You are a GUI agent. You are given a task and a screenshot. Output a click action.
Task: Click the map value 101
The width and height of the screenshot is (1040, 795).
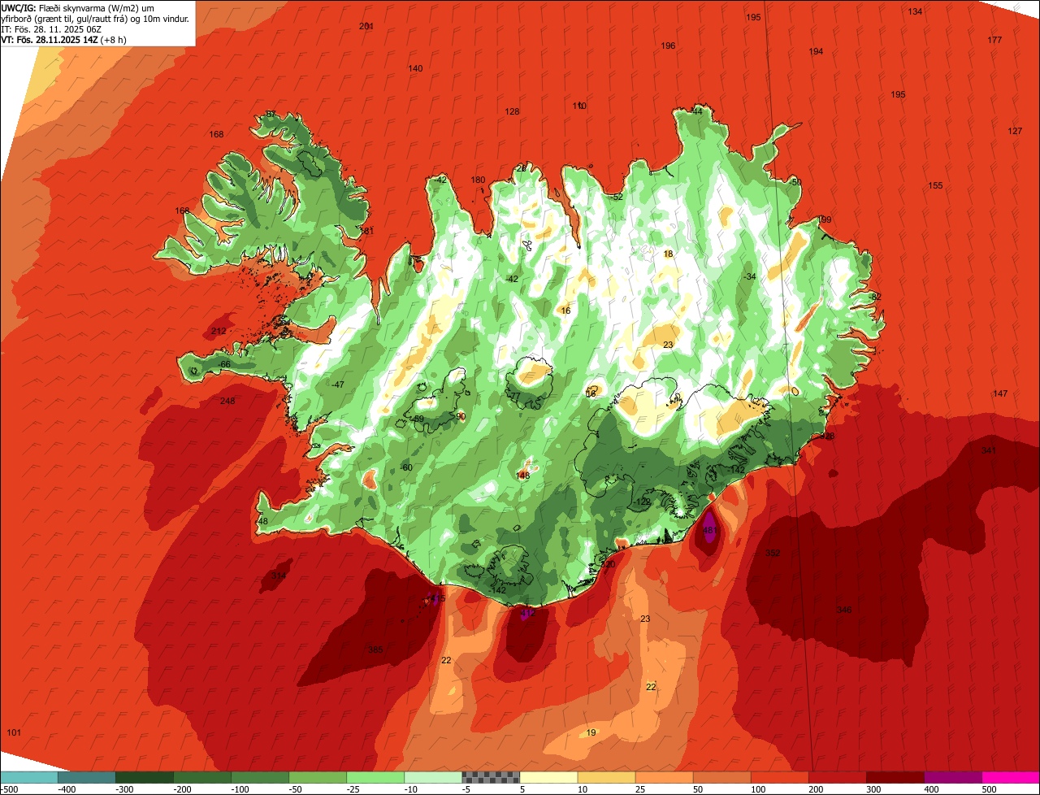click(x=14, y=732)
